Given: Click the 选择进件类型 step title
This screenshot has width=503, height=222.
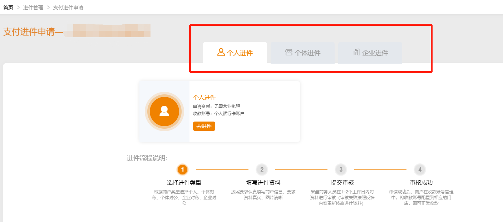Looking at the screenshot, I should click(x=184, y=182).
